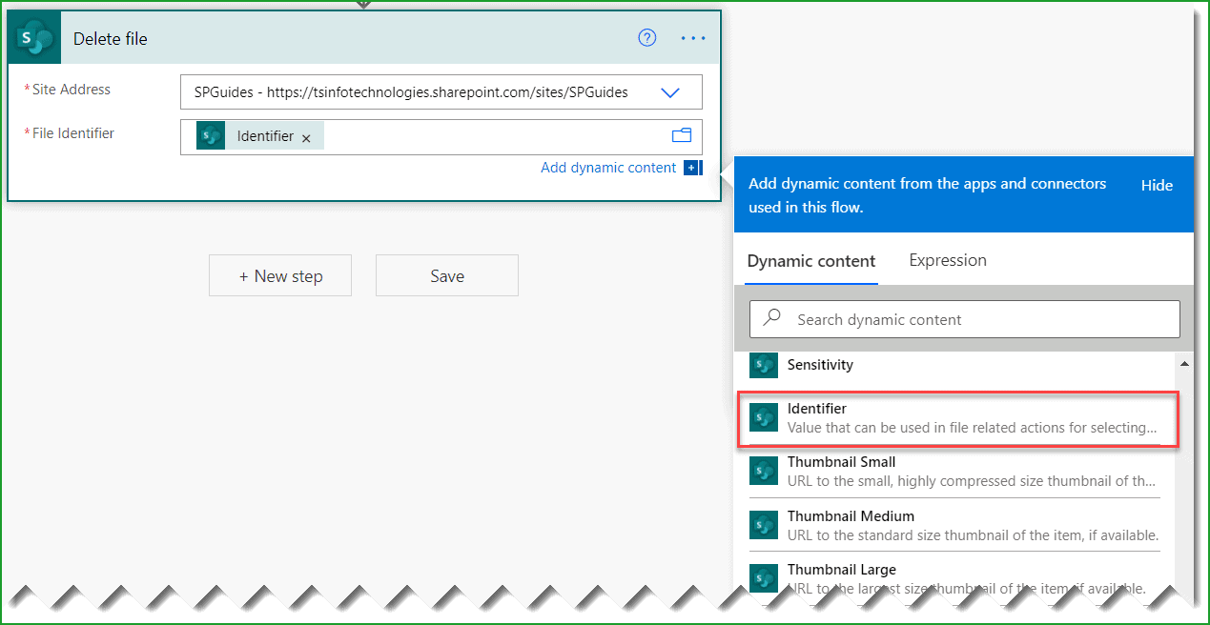This screenshot has height=625, width=1210.
Task: Click the file picker folder icon
Action: click(682, 135)
